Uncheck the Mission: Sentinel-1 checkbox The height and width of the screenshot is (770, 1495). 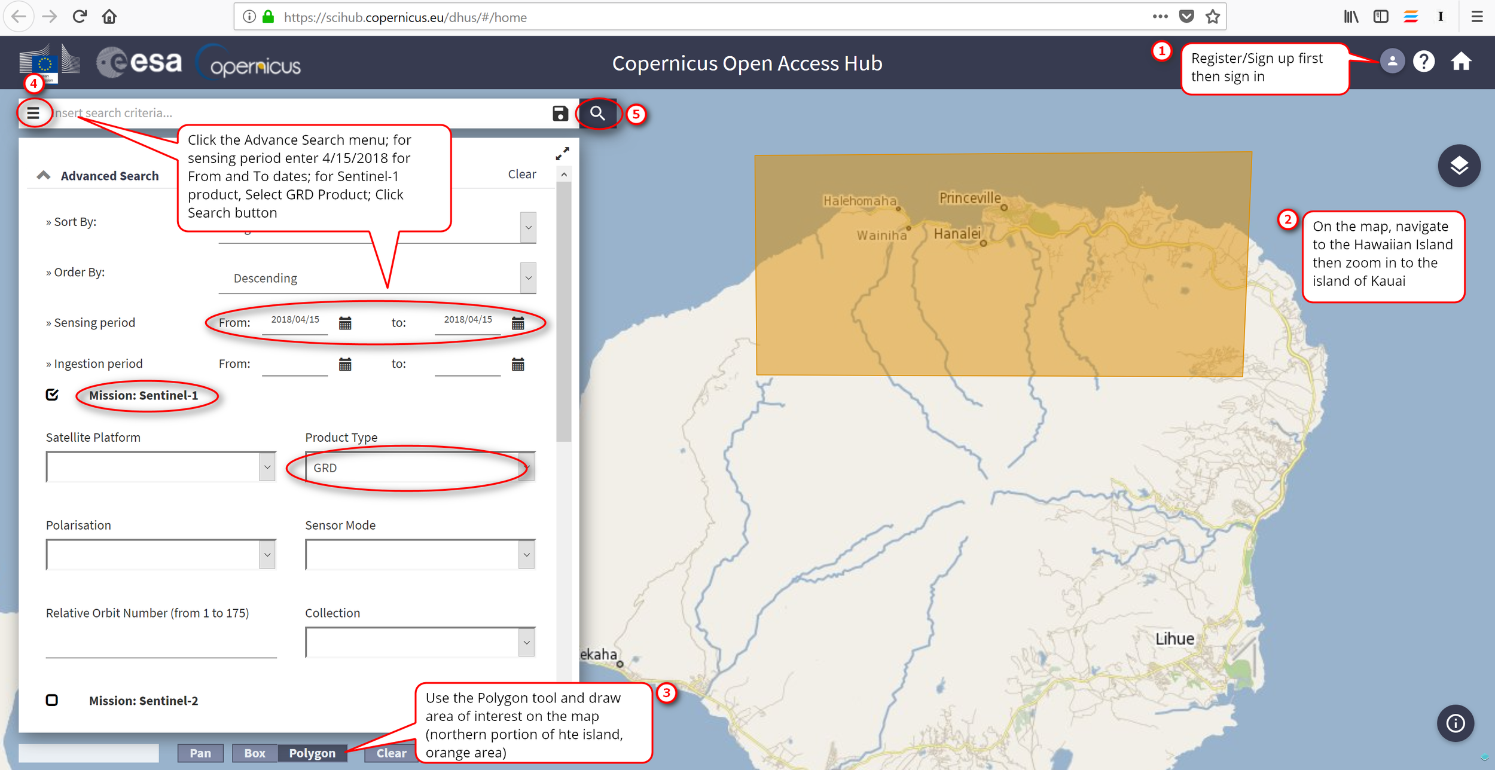52,395
